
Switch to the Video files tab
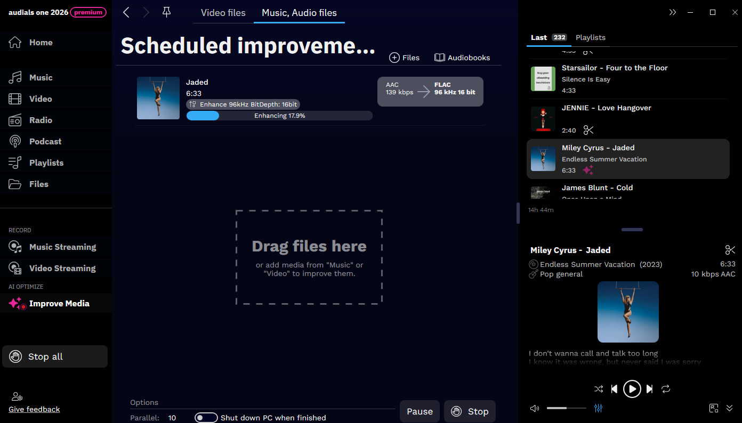(x=223, y=12)
